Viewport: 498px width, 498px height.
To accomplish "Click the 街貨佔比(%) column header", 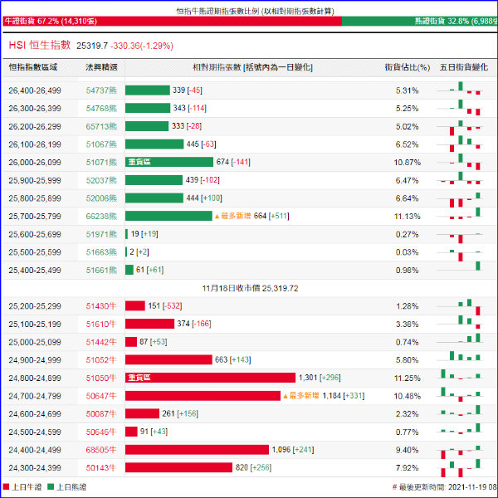I will coord(408,66).
